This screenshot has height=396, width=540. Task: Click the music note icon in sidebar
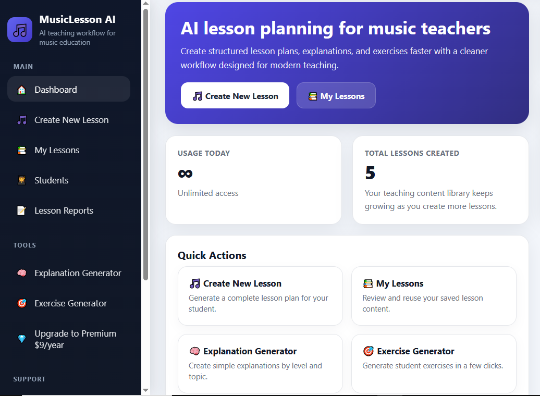pos(21,120)
